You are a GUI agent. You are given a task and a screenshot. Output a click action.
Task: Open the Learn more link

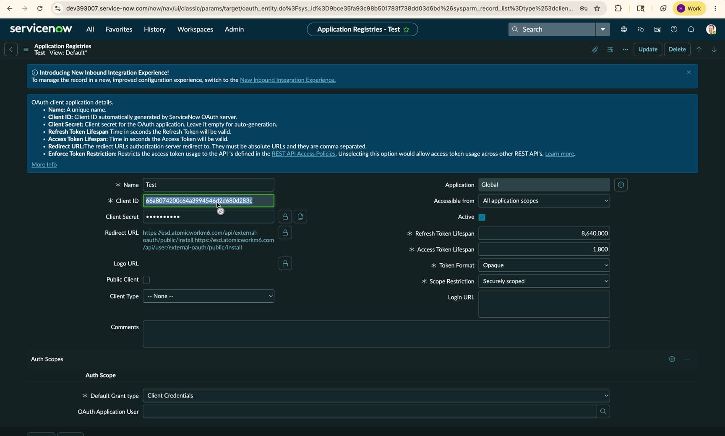559,154
